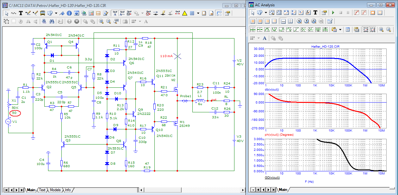This screenshot has height=195, width=398.
Task: Click the 123 numeric format icon in AC Analysis
Action: [357, 29]
